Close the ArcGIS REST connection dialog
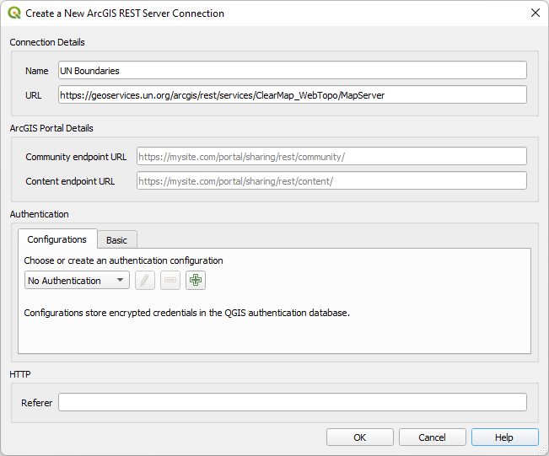Image resolution: width=549 pixels, height=456 pixels. coord(535,13)
